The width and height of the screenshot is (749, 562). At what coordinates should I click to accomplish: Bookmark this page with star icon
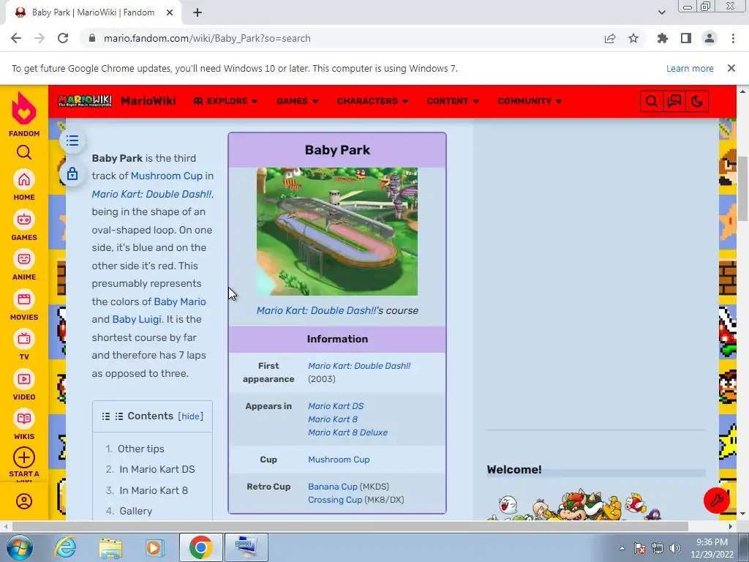pyautogui.click(x=633, y=38)
